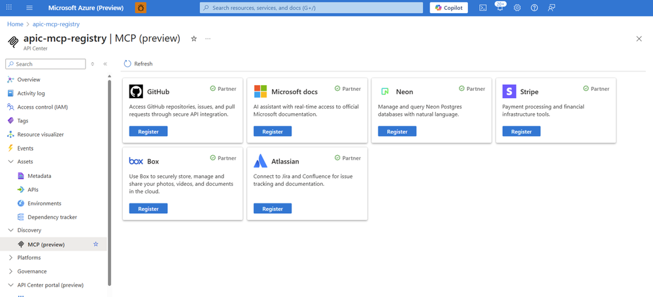This screenshot has height=297, width=653.
Task: Open the portal hamburger menu
Action: (x=29, y=7)
